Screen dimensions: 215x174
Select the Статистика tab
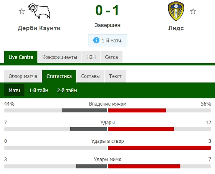[59, 76]
